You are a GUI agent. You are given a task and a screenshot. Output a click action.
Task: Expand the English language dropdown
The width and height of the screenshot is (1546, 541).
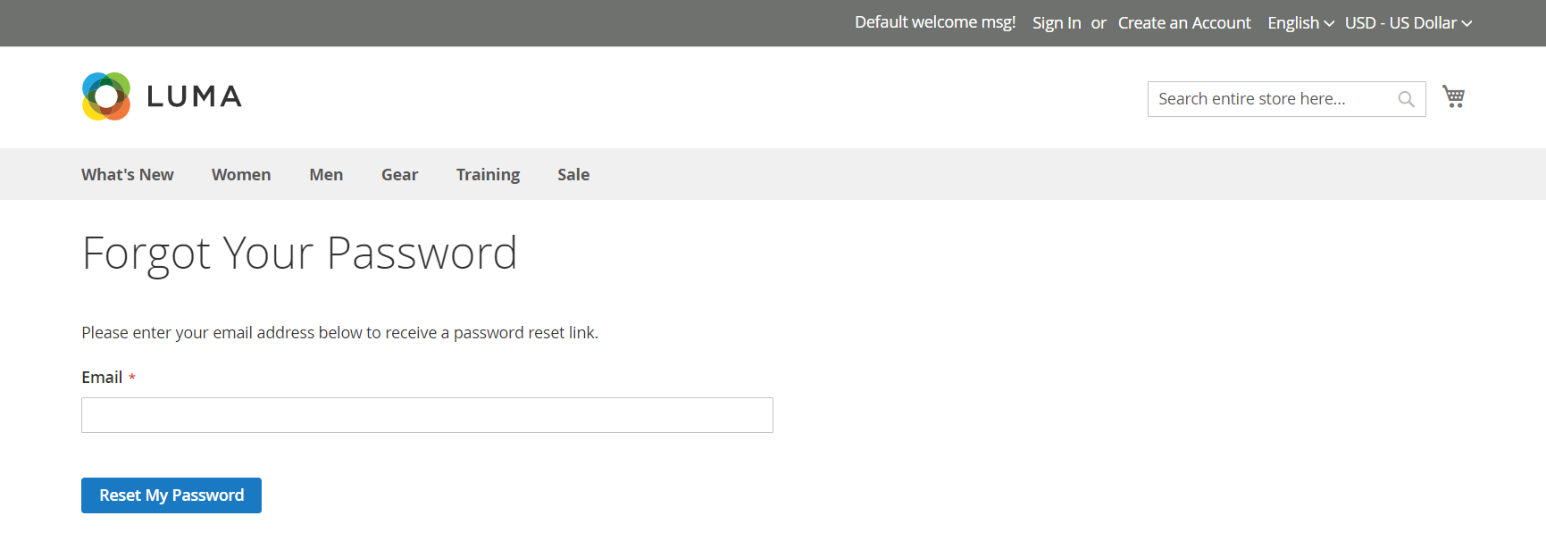click(x=1300, y=23)
